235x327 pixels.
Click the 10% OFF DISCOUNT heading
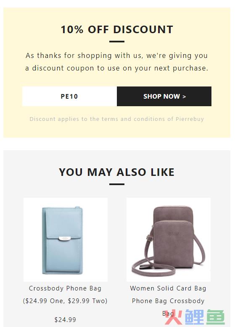point(117,29)
